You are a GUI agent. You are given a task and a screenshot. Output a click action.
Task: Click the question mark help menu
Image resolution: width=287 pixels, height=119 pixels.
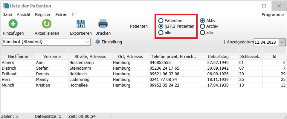(73, 15)
